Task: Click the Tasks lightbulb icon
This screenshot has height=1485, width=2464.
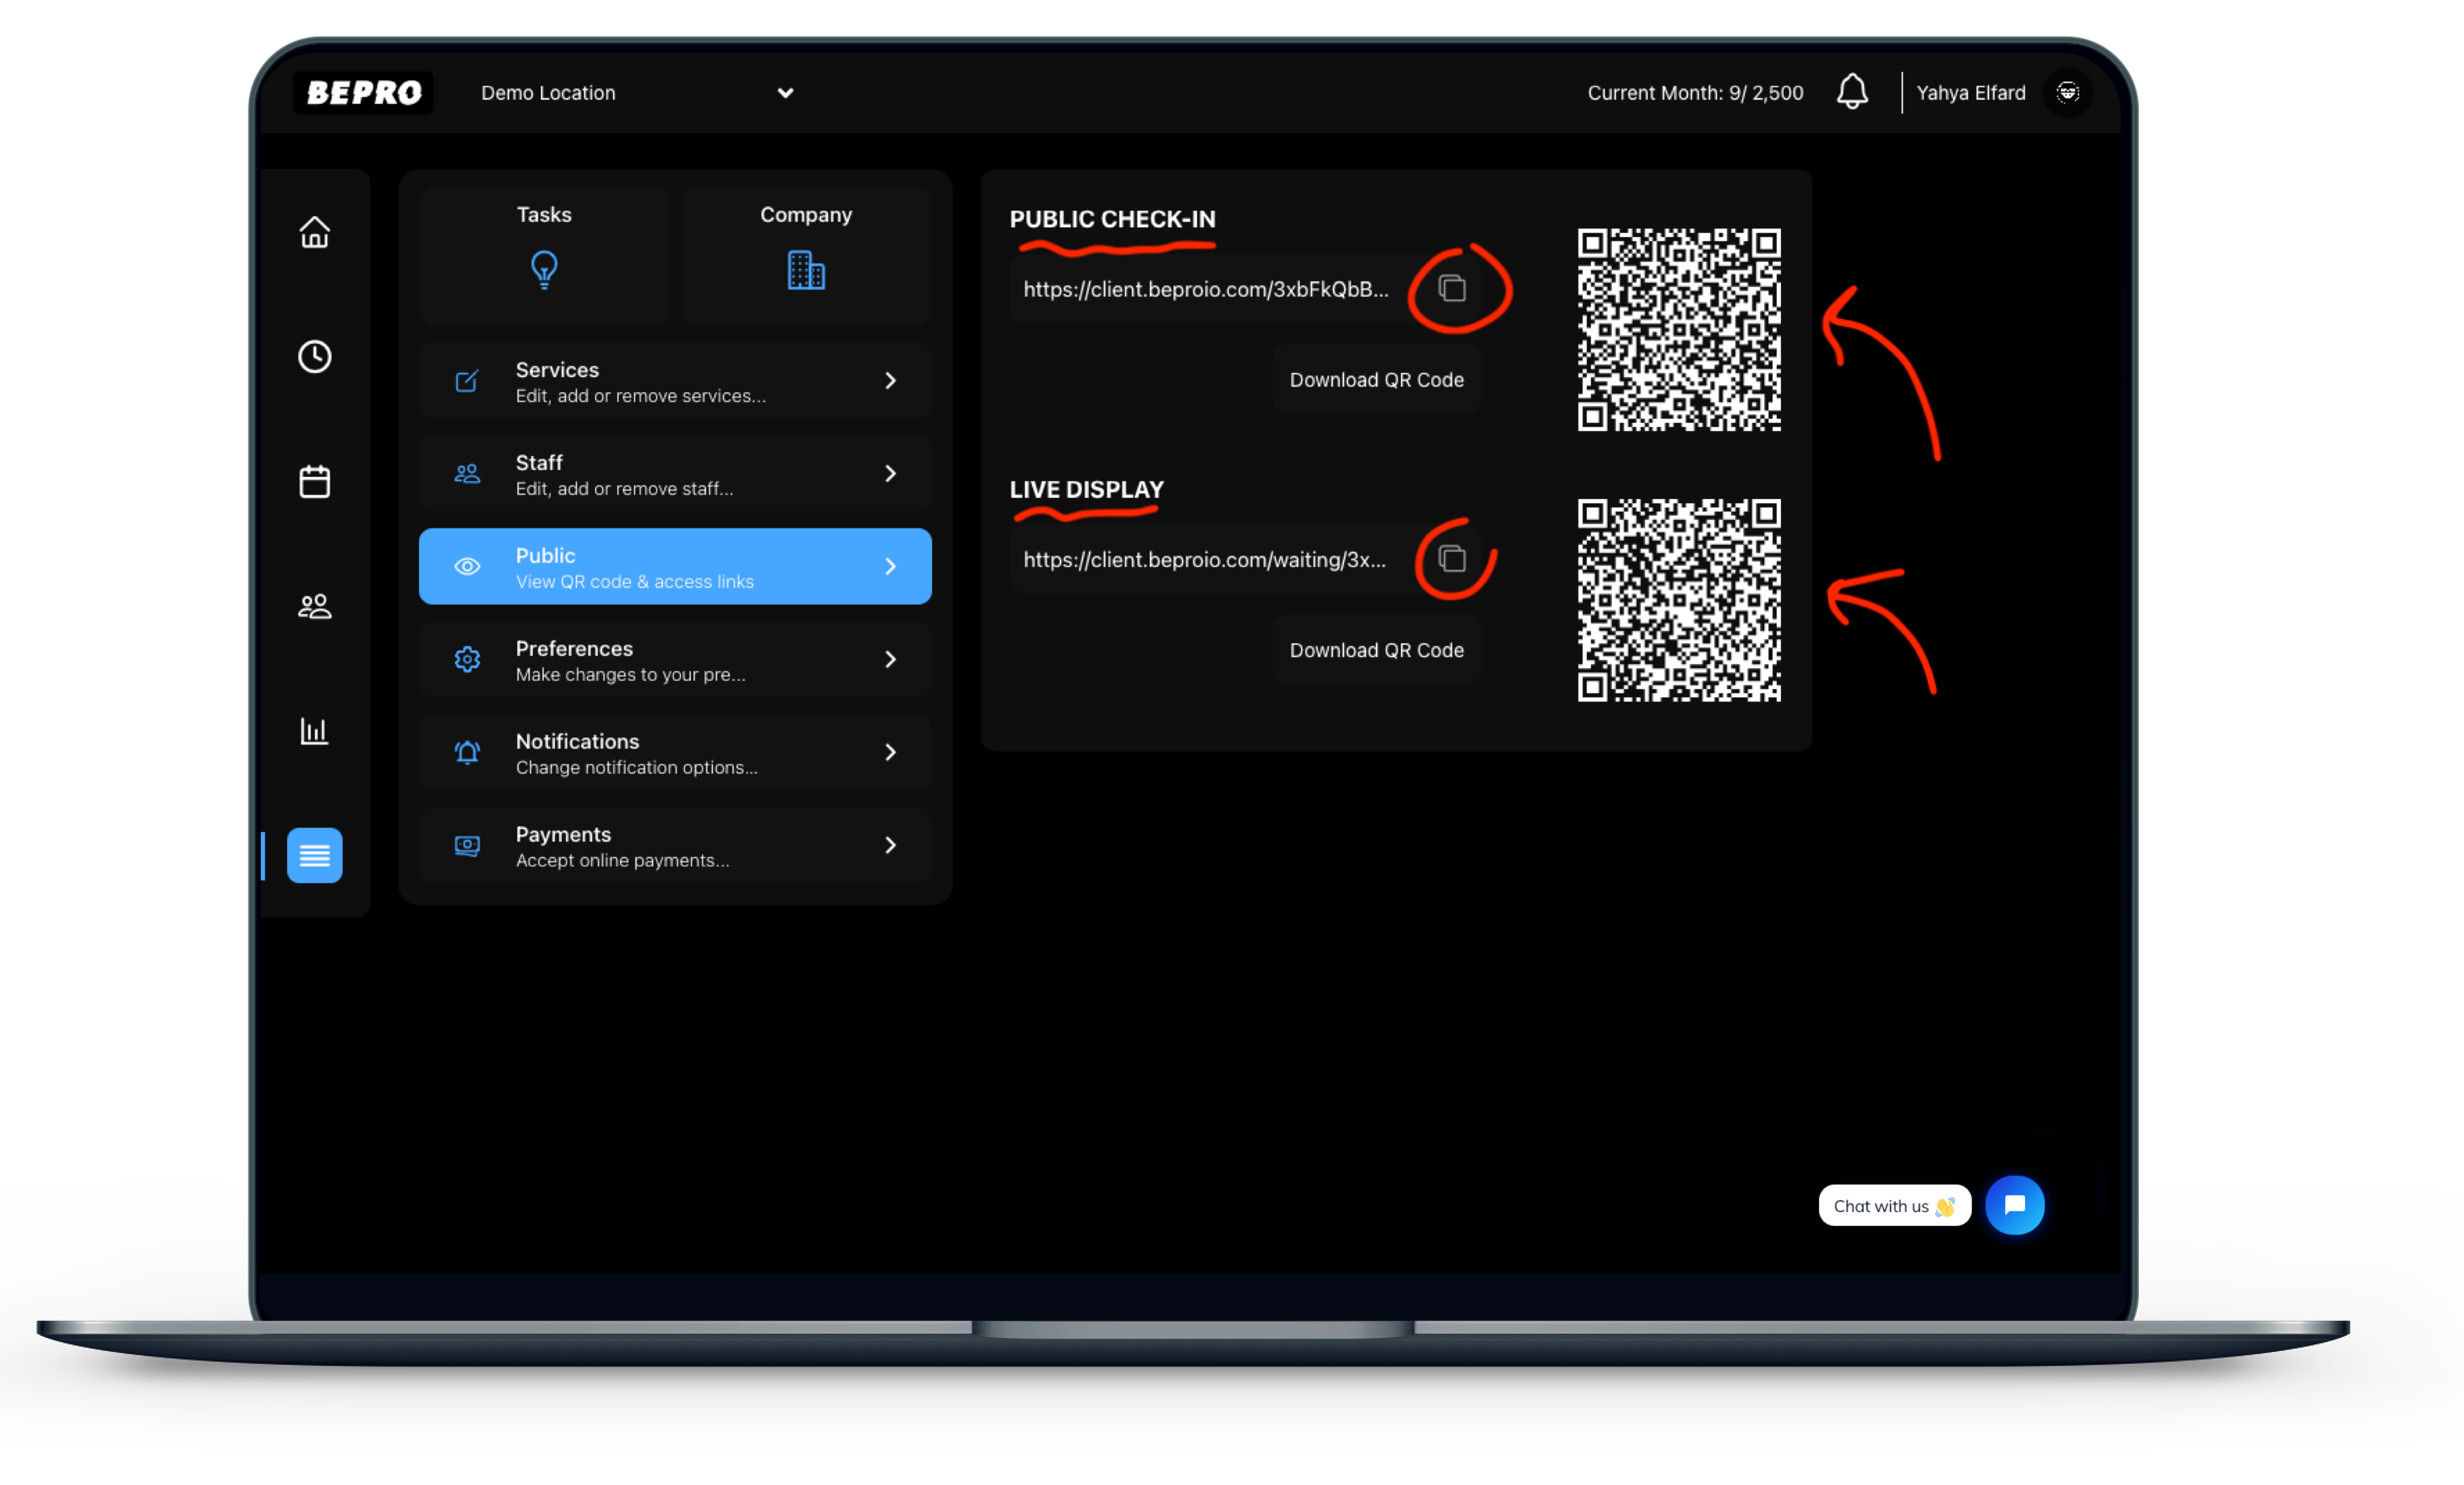Action: pyautogui.click(x=544, y=270)
